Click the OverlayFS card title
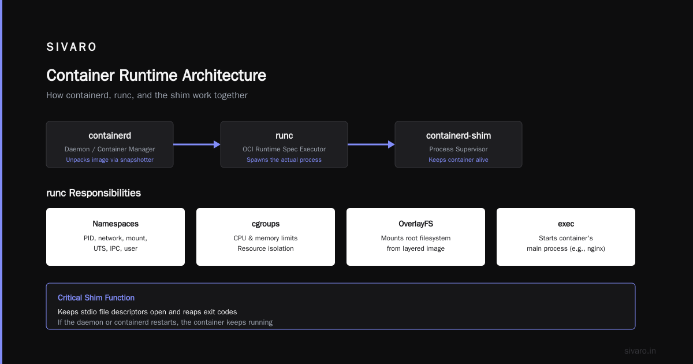The height and width of the screenshot is (364, 693). 416,224
